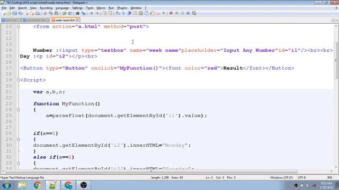Image resolution: width=339 pixels, height=190 pixels.
Task: Click 'Hyper Text Markup Language file' status text
Action: [22, 178]
